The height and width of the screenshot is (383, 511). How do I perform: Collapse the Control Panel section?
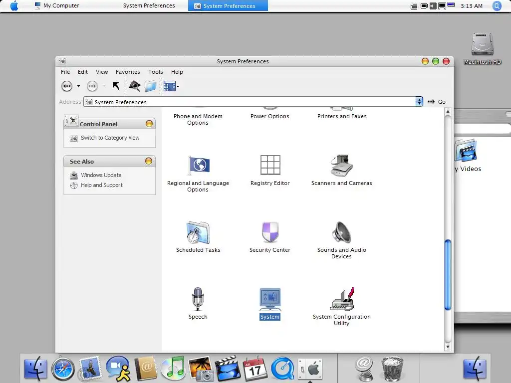(149, 124)
